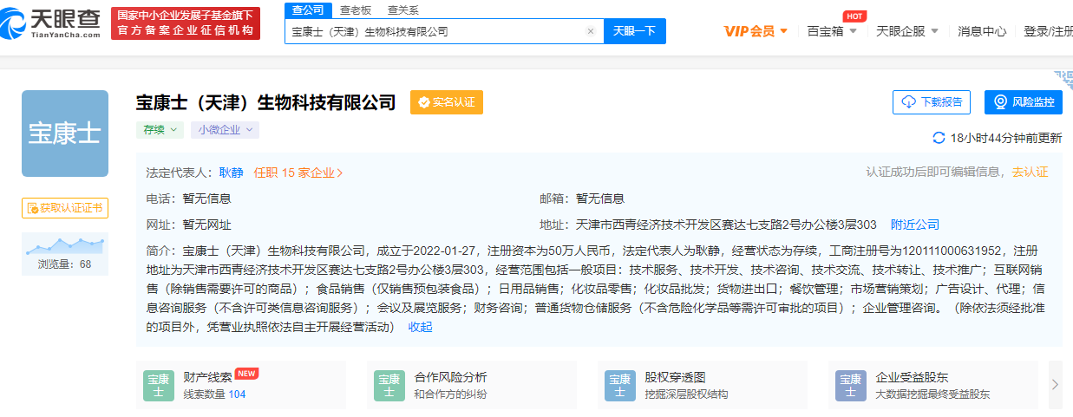Open the 财产线索 card
The image size is (1073, 417).
241,385
